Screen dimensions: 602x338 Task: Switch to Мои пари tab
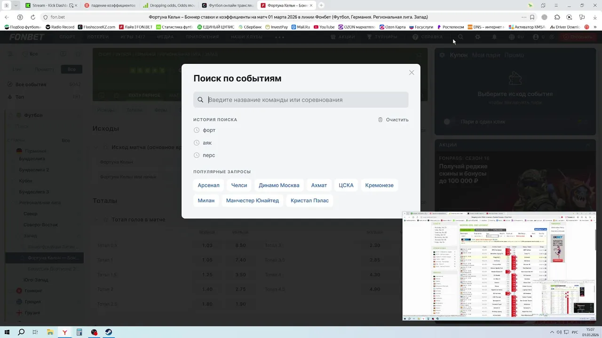(486, 55)
